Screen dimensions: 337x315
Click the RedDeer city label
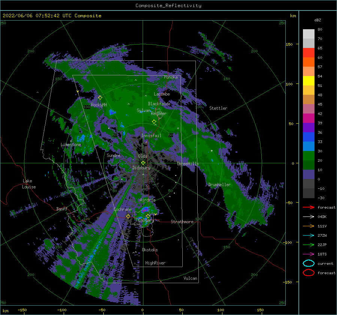(159, 113)
